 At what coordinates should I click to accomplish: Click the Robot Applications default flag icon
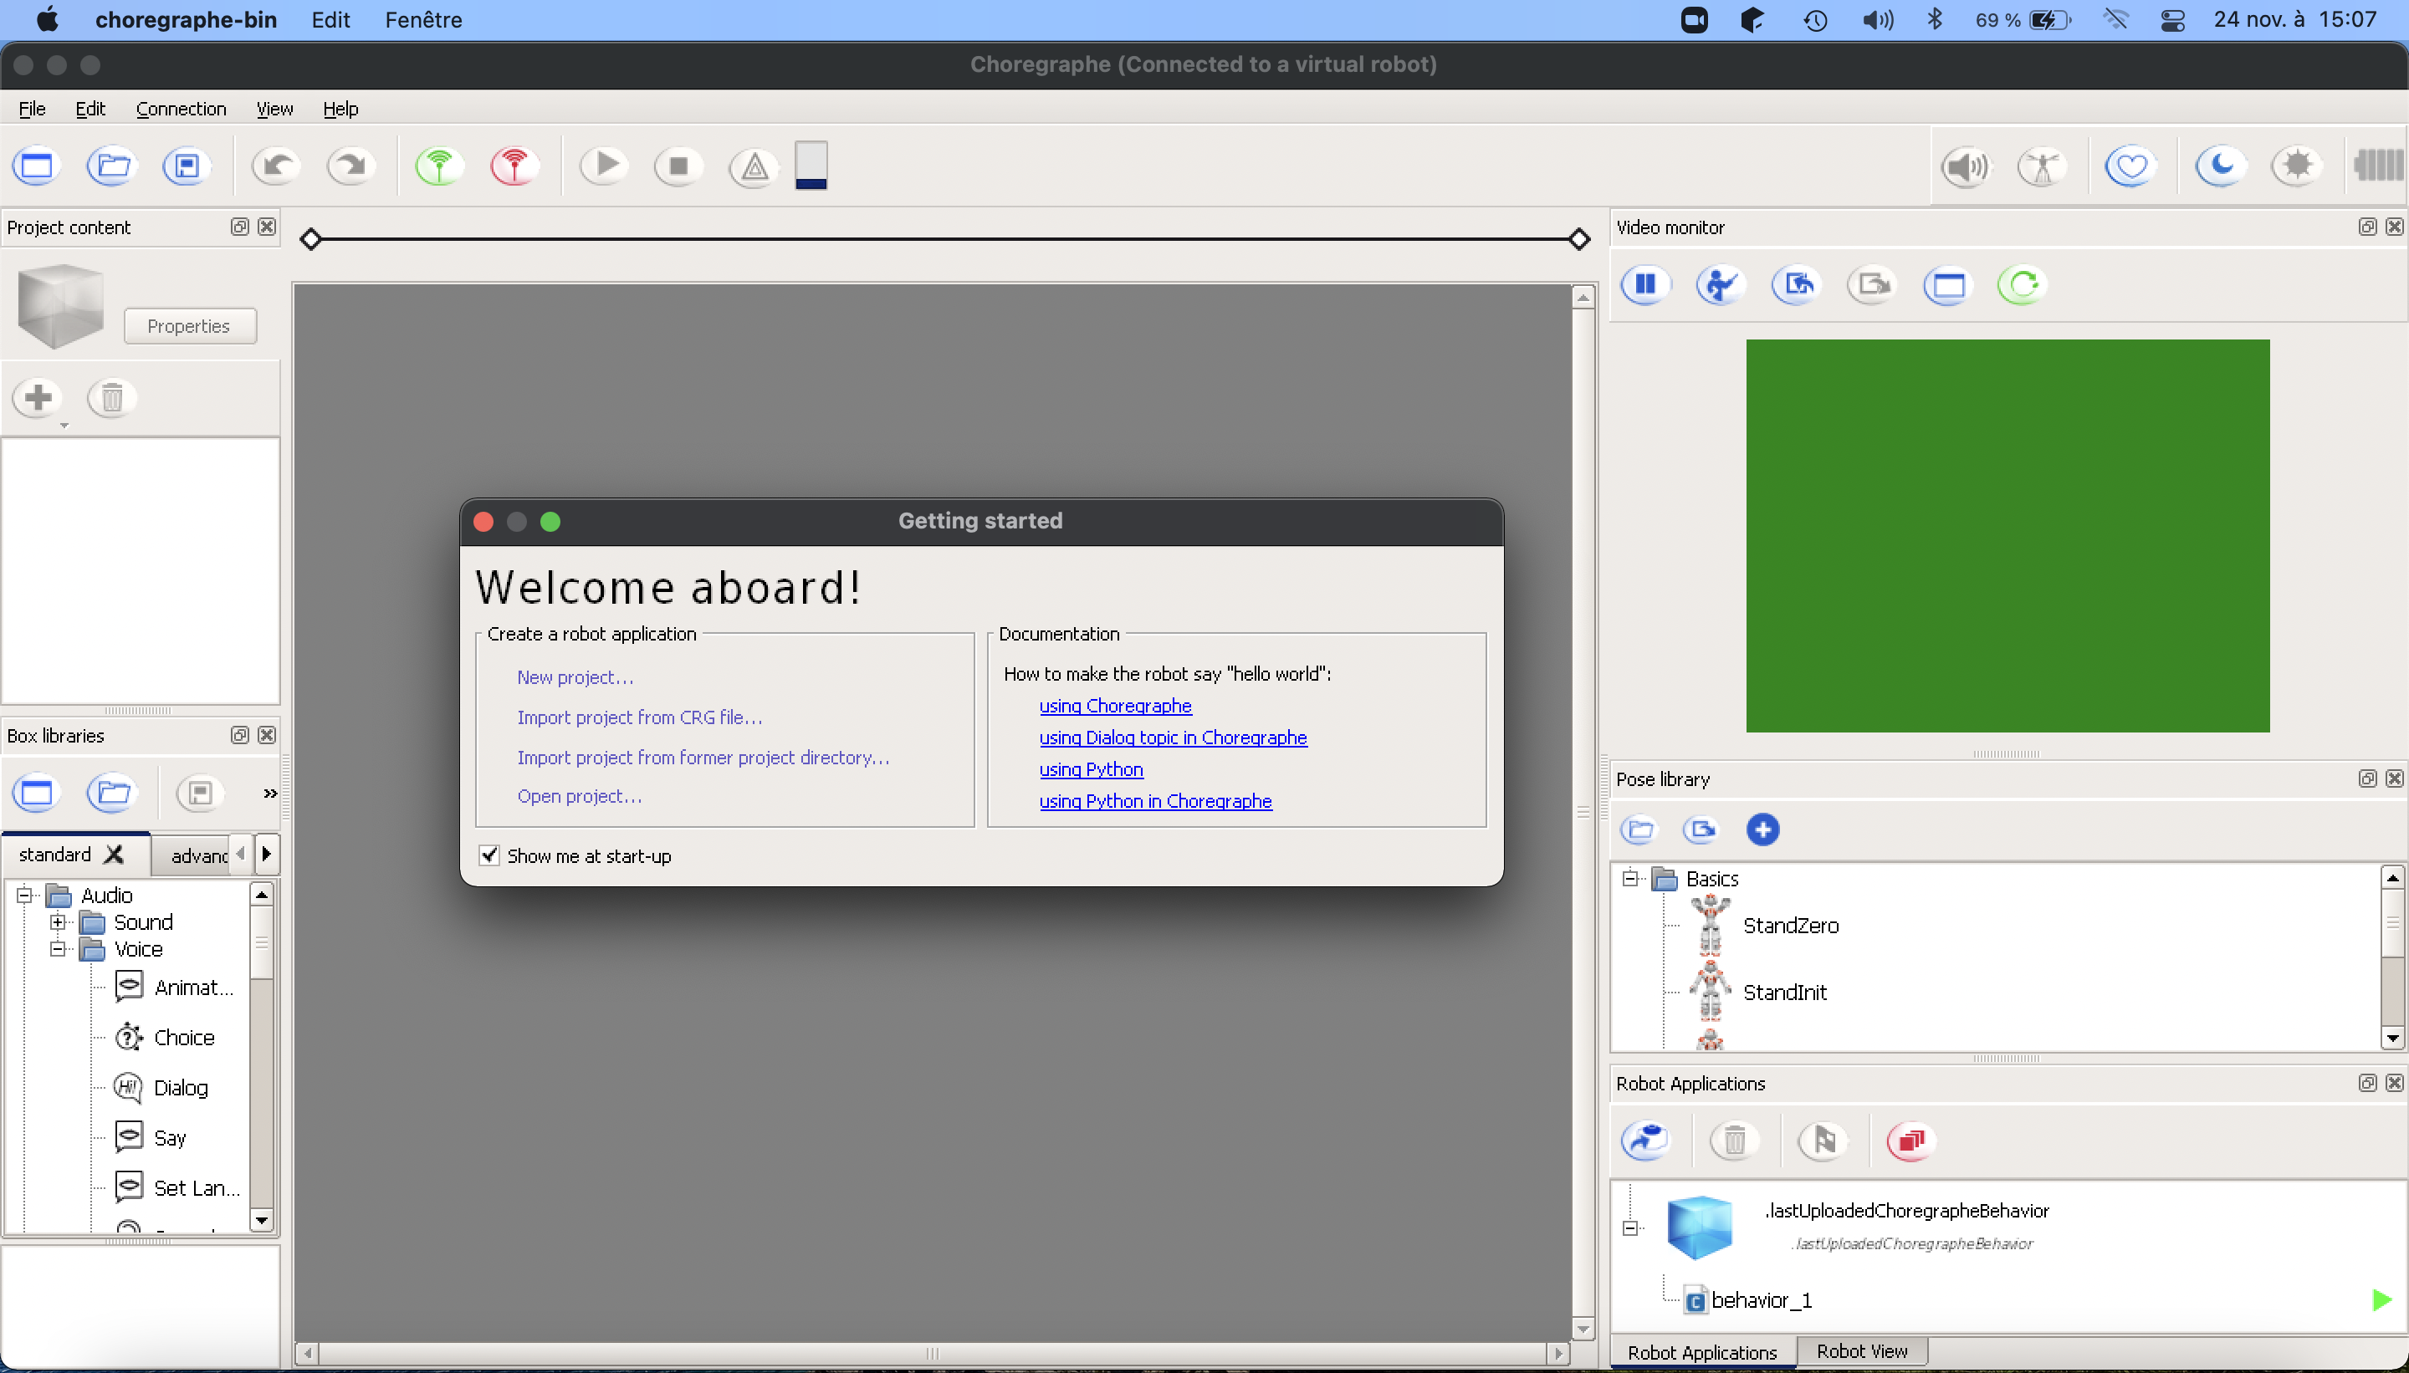click(x=1823, y=1141)
